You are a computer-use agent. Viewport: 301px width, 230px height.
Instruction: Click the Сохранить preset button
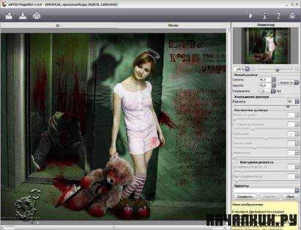(244, 197)
